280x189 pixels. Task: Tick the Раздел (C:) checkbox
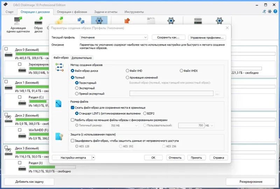[20, 97]
